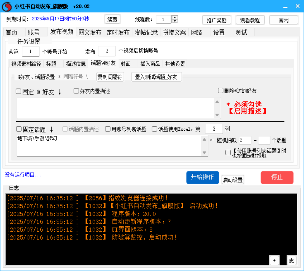Click the Excel column number field
Viewport: 304px width, 271px height.
click(x=214, y=129)
